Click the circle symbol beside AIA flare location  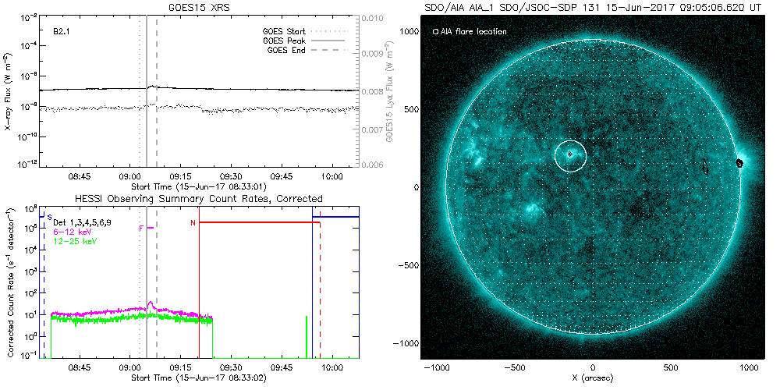pos(435,32)
